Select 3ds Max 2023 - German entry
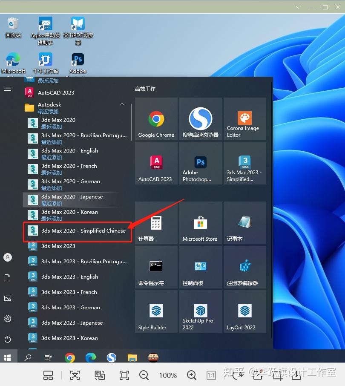345x386 pixels. (77, 308)
